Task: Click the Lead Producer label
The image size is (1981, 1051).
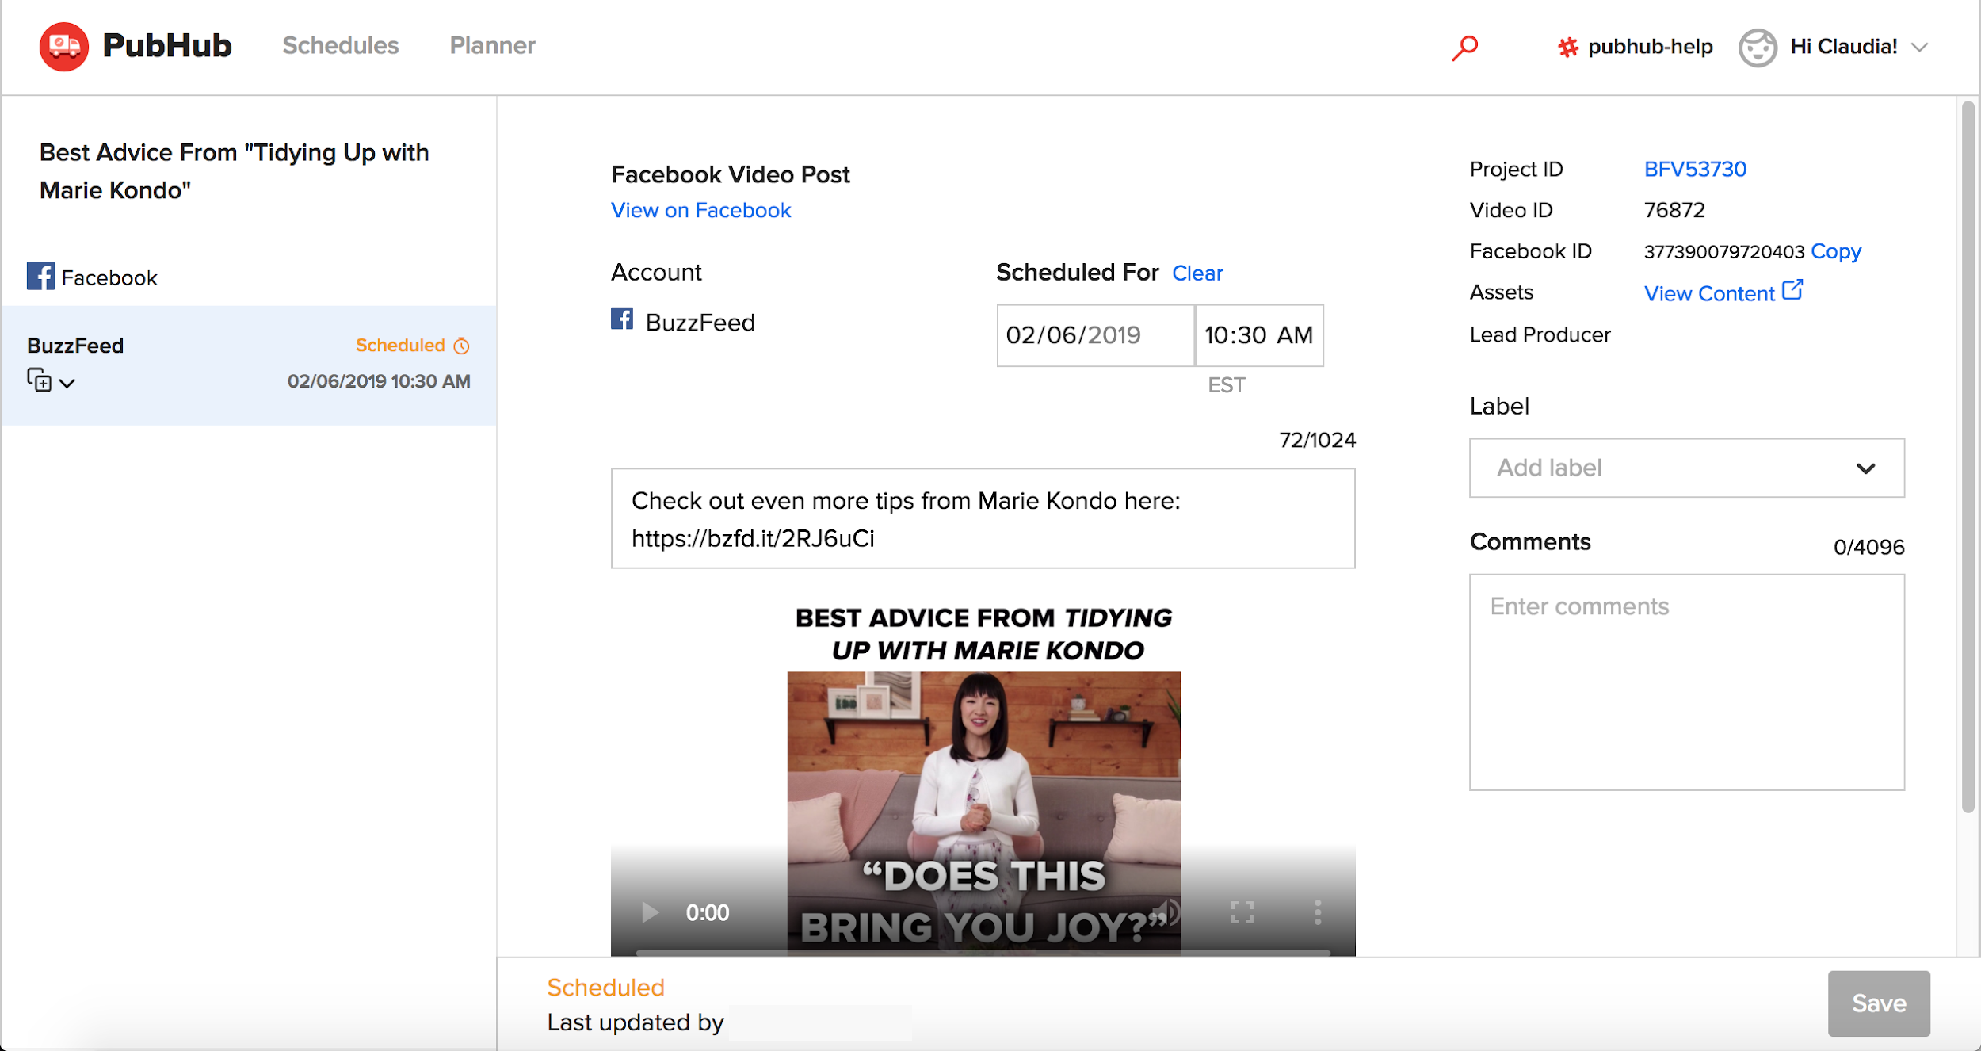Action: pos(1540,334)
